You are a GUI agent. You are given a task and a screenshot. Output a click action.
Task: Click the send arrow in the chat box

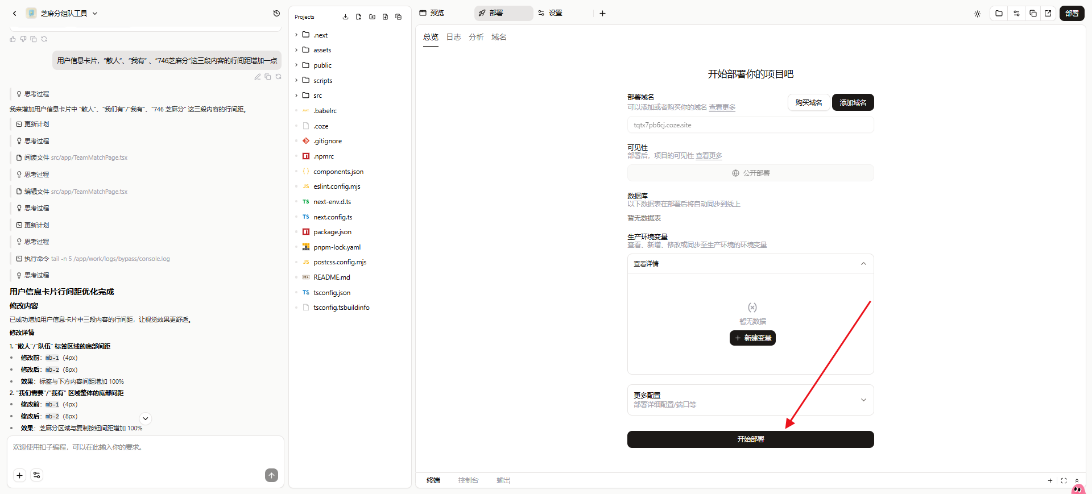click(x=271, y=475)
